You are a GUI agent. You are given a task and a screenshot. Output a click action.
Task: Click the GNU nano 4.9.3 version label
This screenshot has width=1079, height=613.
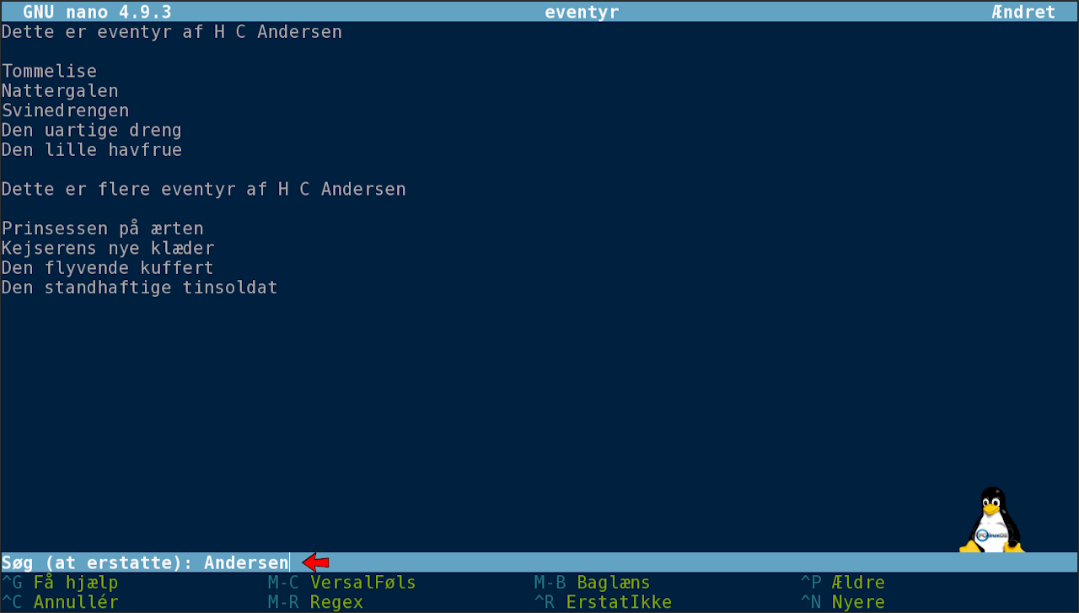(x=97, y=12)
